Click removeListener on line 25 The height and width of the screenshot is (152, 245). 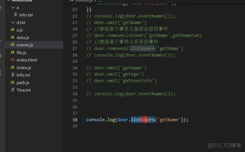[125, 35]
